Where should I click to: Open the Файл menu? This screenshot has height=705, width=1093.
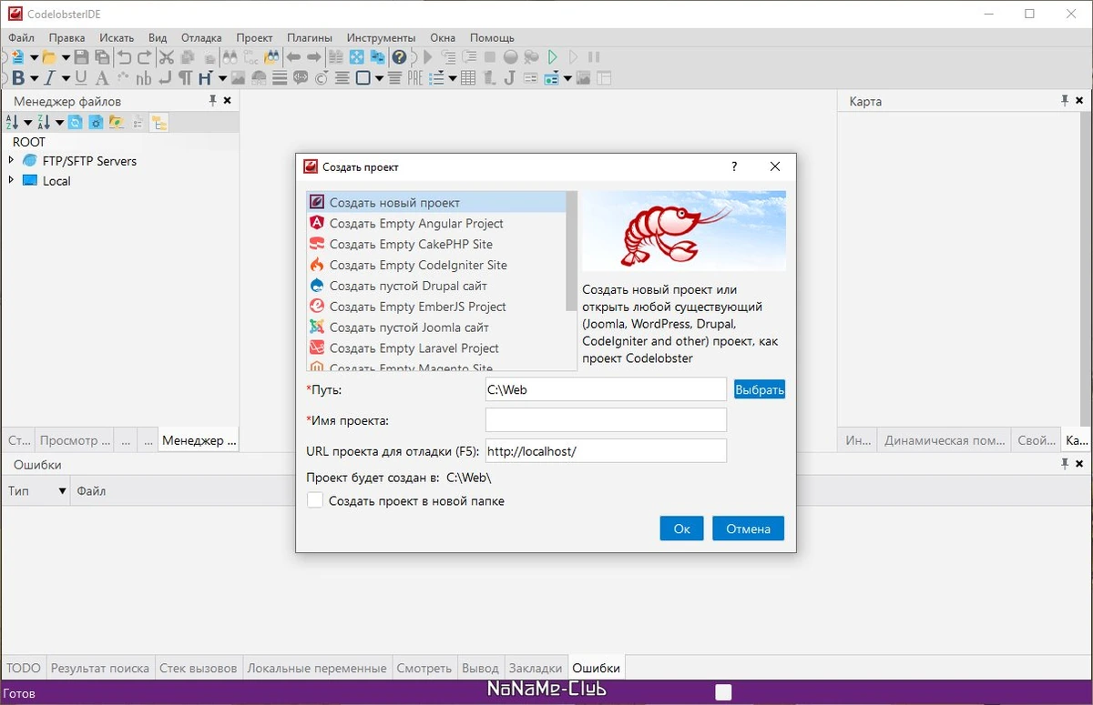pos(21,37)
